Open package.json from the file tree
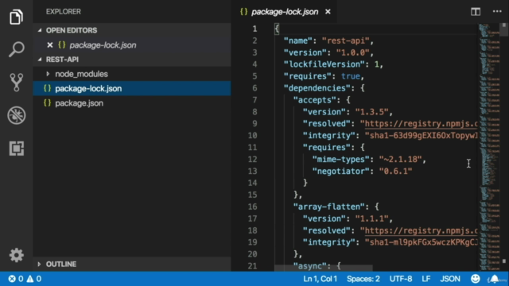Image resolution: width=509 pixels, height=286 pixels. [x=132, y=102]
